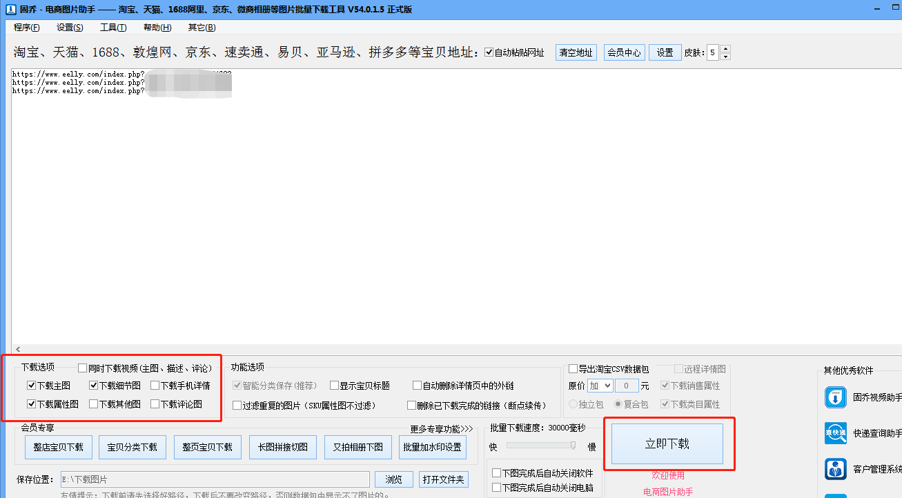Viewport: 902px width, 498px height.
Task: Uncheck 下载主图
Action: 31,386
